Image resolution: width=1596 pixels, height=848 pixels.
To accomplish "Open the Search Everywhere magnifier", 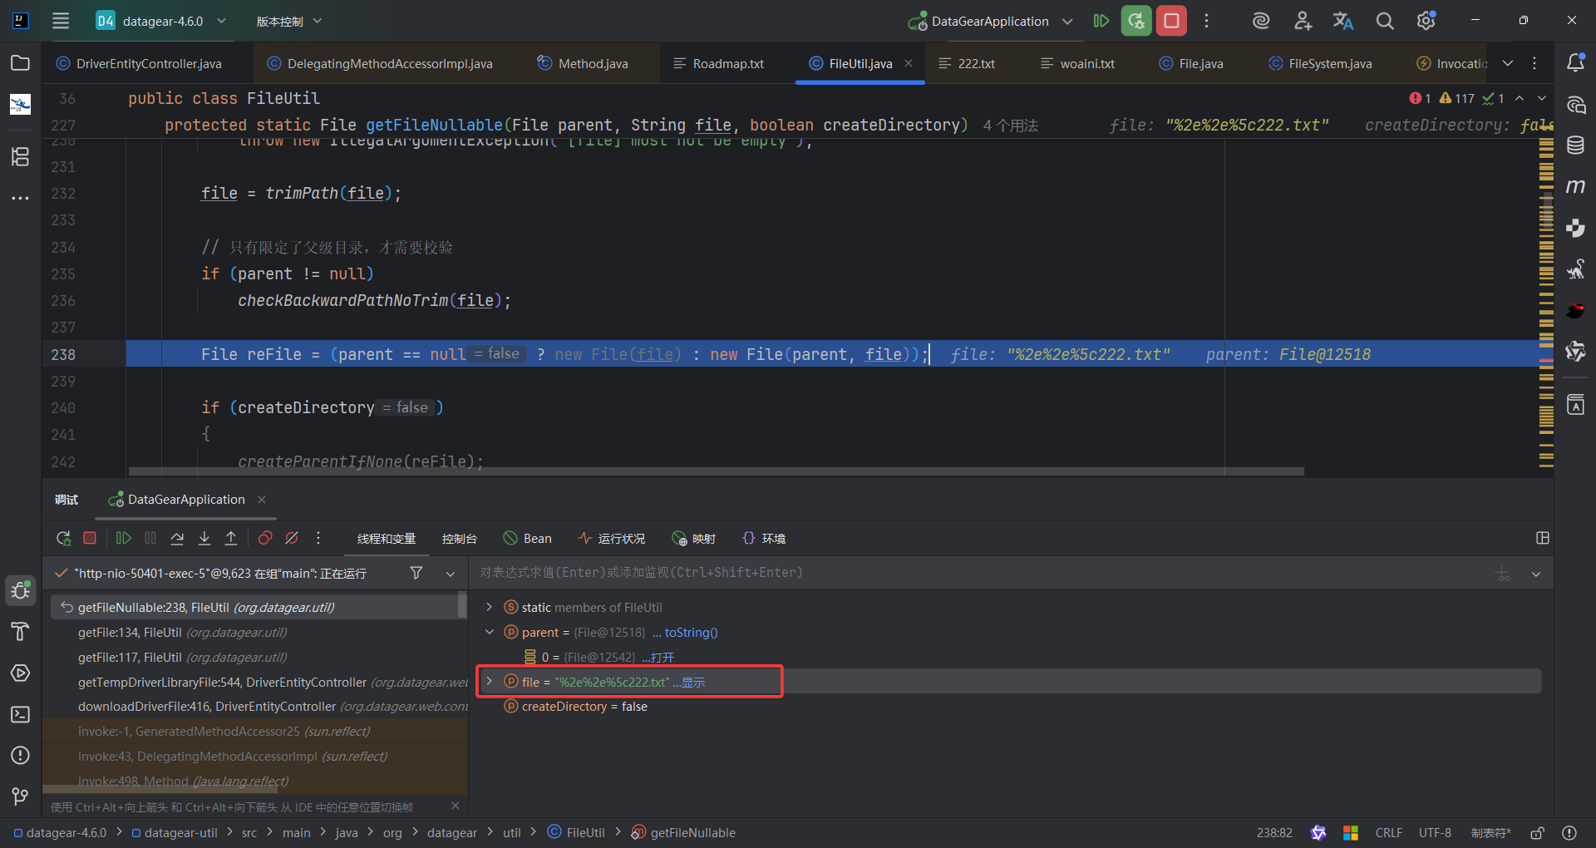I will [1384, 21].
